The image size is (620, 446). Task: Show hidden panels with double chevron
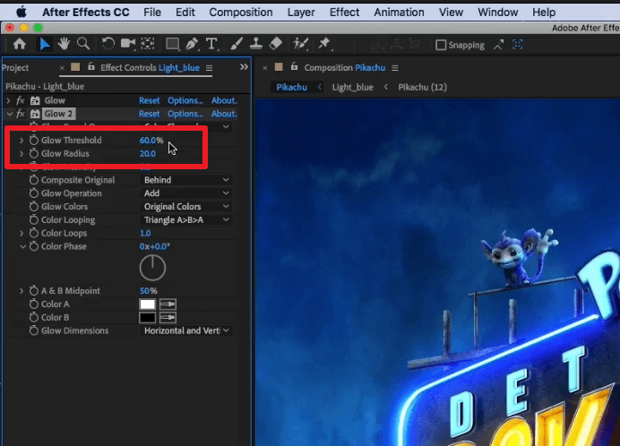[x=244, y=67]
